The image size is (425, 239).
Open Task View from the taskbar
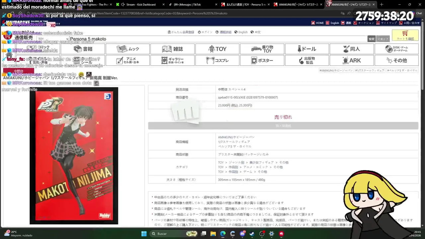tap(204, 234)
